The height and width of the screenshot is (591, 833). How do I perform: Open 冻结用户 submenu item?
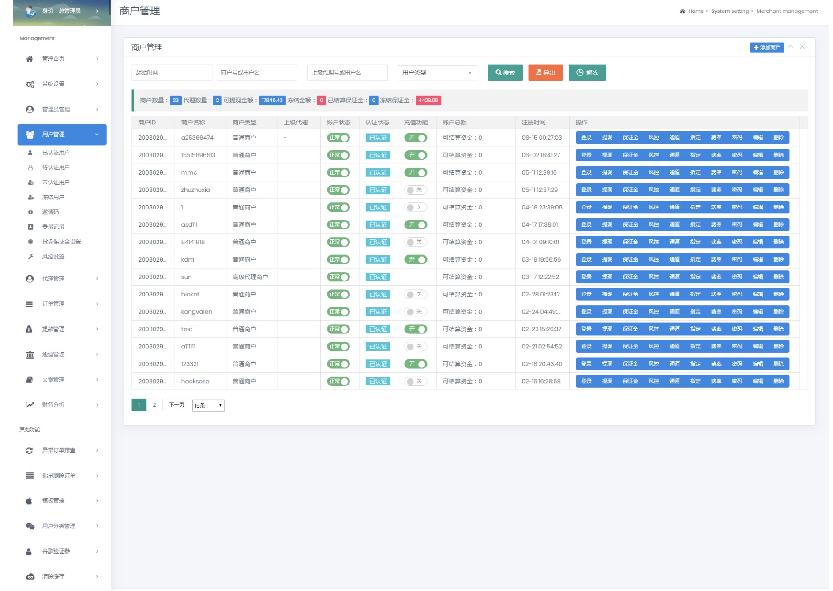pos(53,197)
